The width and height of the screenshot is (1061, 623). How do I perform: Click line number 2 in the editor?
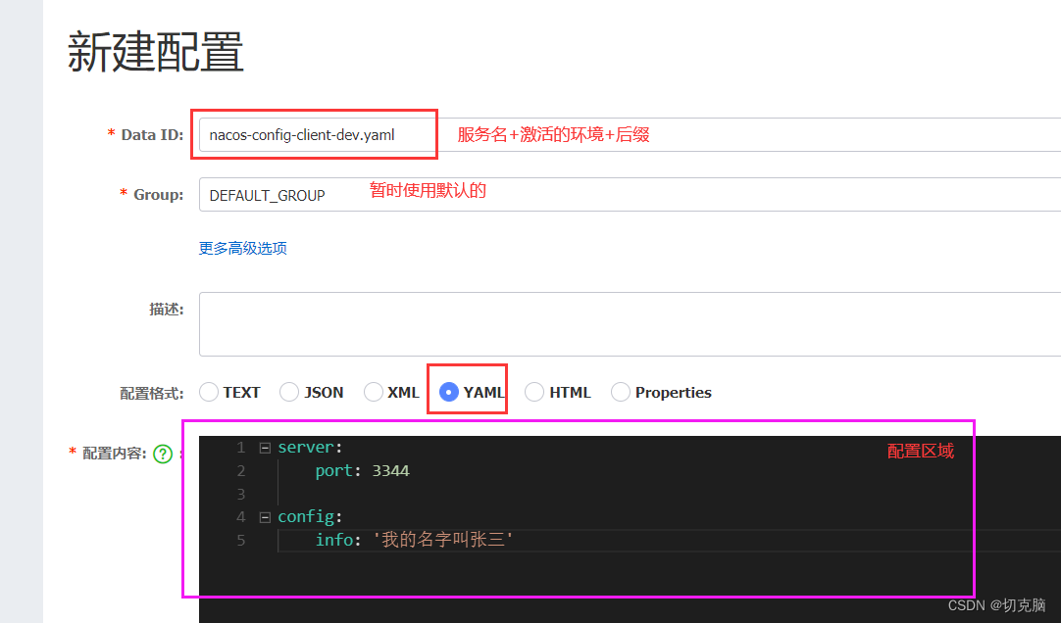coord(241,470)
